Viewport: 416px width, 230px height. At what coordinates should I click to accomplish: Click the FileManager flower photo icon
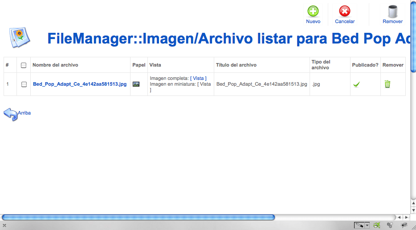pos(20,37)
